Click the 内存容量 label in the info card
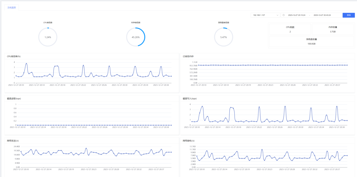 333,27
